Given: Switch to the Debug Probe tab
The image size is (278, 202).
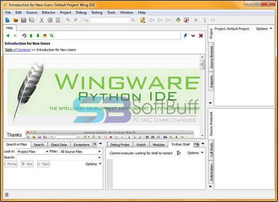Looking at the screenshot, I should tap(120, 145).
